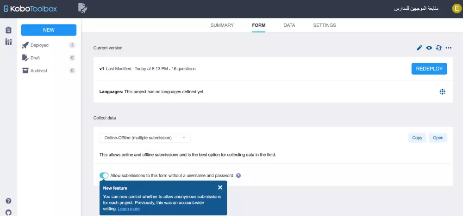Screen dimensions: 463x216
Task: Click the 'Current version' heading
Action: click(108, 48)
